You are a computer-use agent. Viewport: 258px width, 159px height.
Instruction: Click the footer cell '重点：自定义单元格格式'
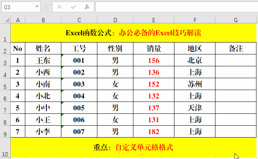click(133, 148)
